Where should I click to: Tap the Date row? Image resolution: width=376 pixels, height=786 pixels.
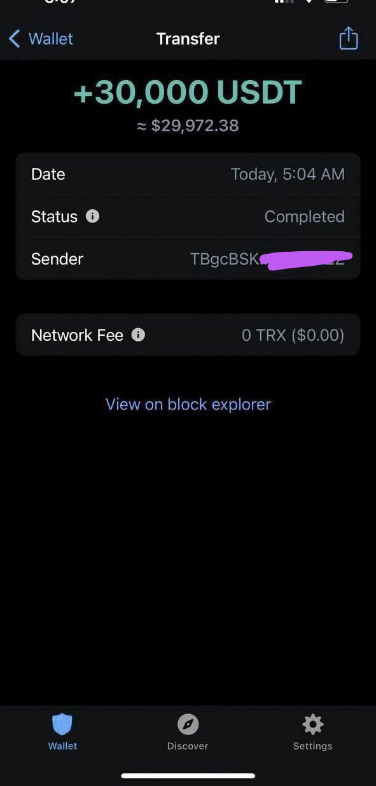tap(188, 174)
